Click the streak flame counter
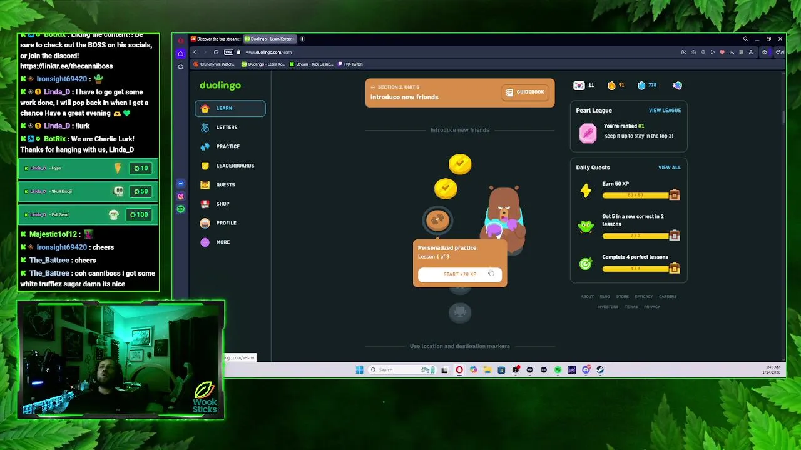 (x=616, y=85)
